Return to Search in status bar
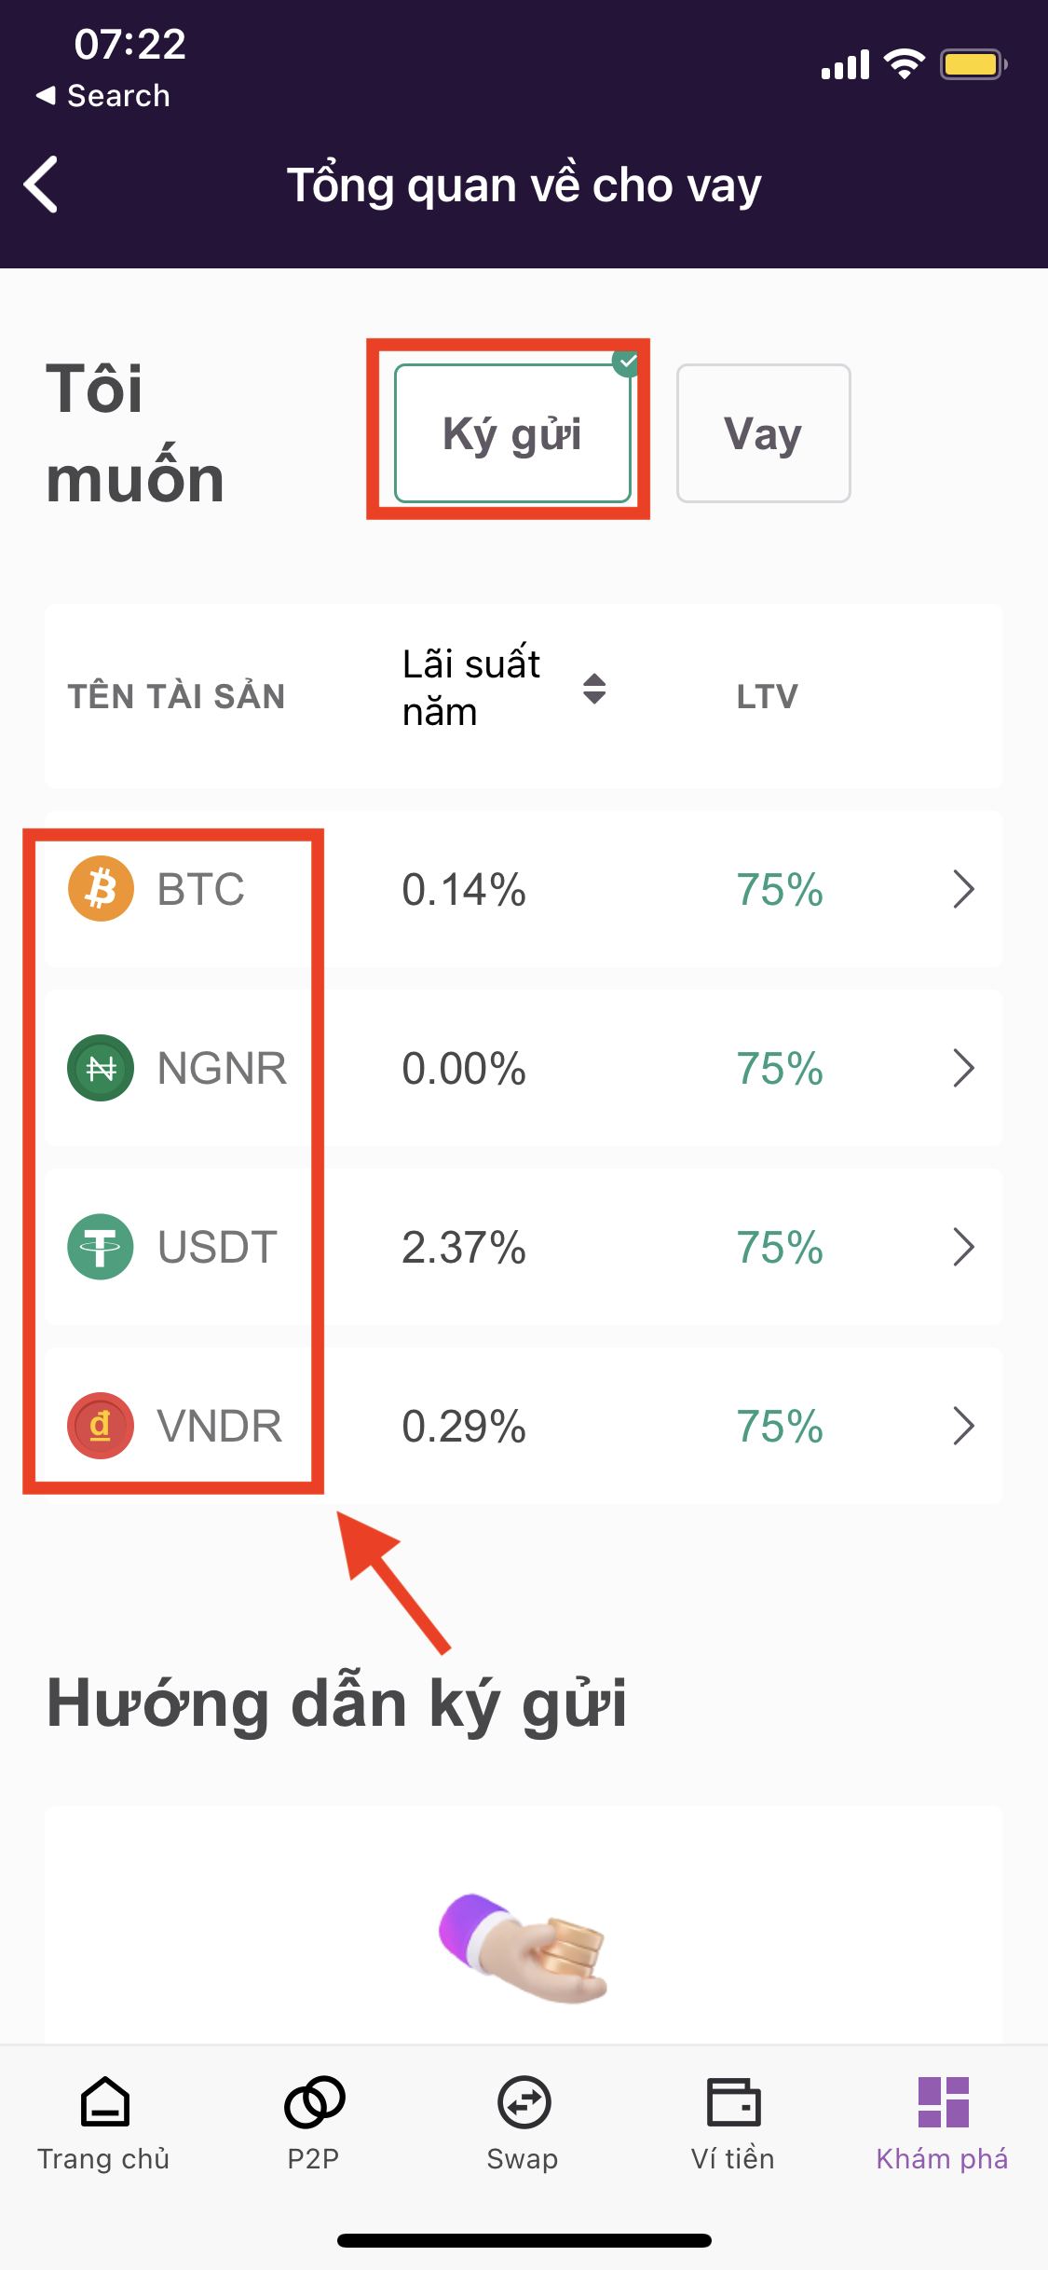 (103, 96)
